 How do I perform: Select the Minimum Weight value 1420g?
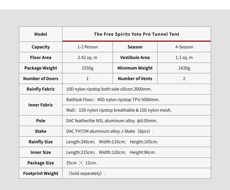(x=184, y=68)
